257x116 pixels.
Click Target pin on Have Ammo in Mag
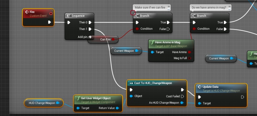pyautogui.click(x=152, y=52)
